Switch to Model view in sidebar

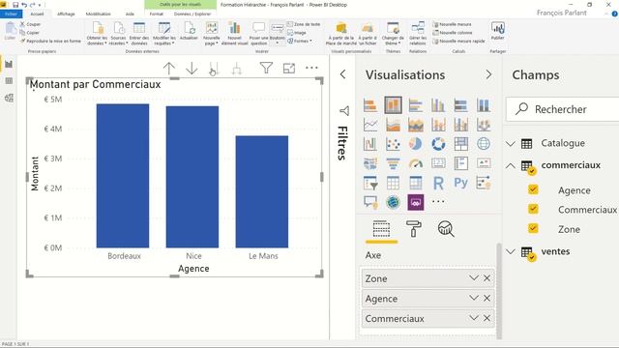[9, 99]
